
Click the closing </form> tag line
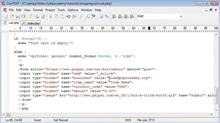point(25,100)
